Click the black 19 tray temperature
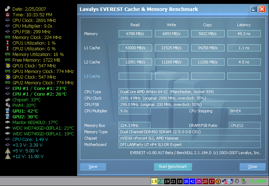The image size is (269, 186). [x=167, y=181]
